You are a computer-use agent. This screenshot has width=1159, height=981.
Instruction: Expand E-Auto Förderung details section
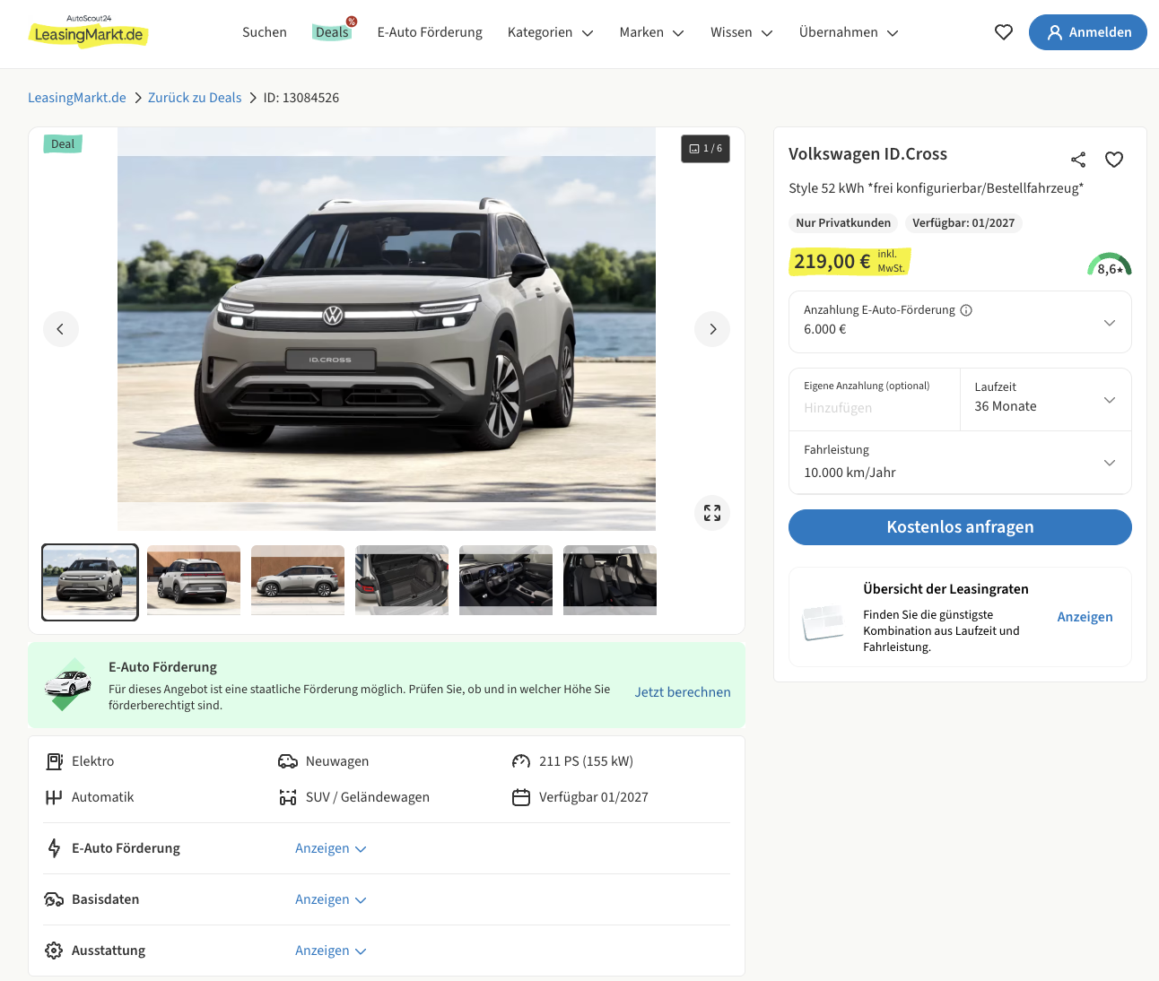pos(330,848)
